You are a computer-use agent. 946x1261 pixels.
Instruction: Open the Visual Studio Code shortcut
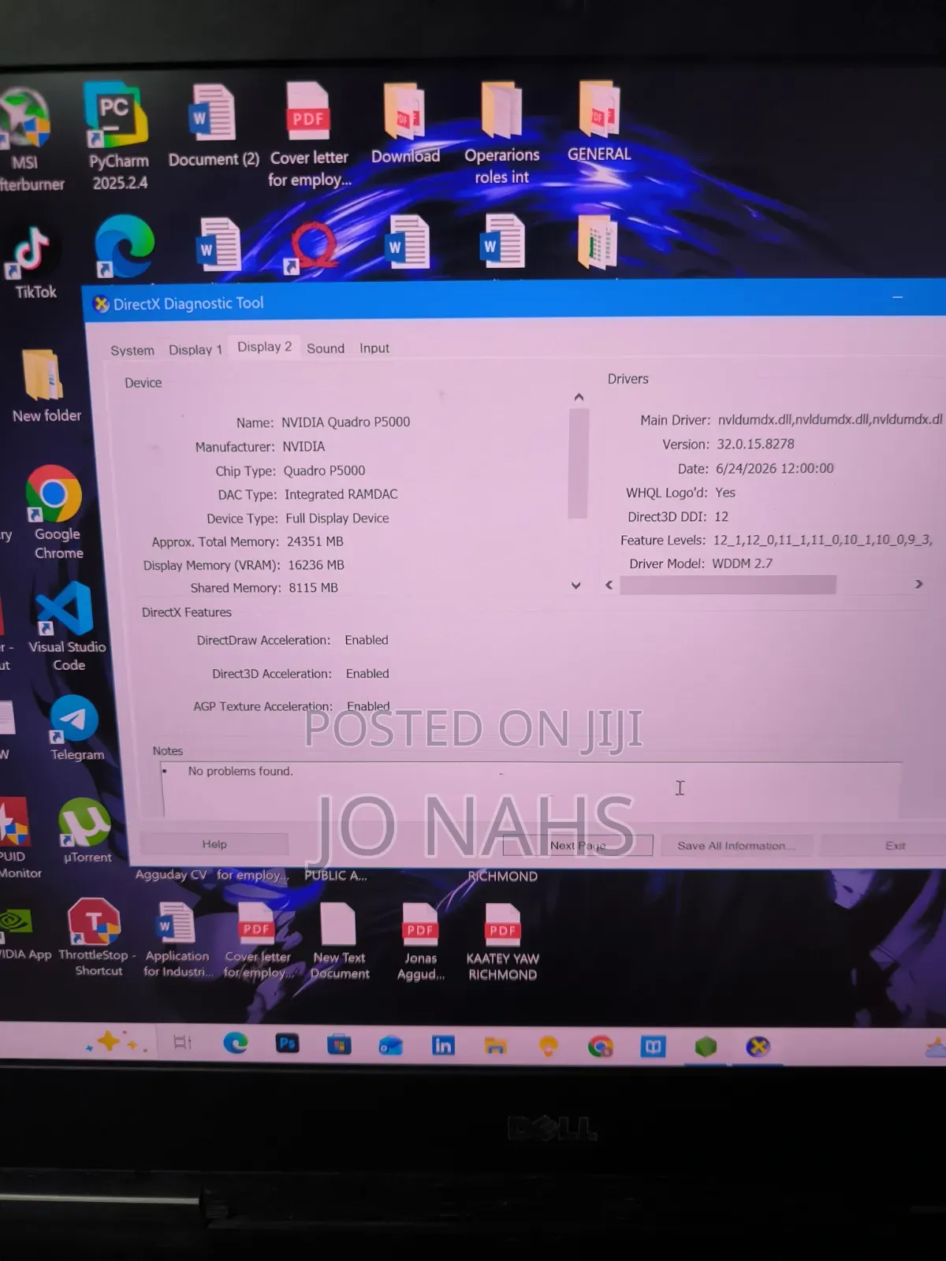point(66,627)
